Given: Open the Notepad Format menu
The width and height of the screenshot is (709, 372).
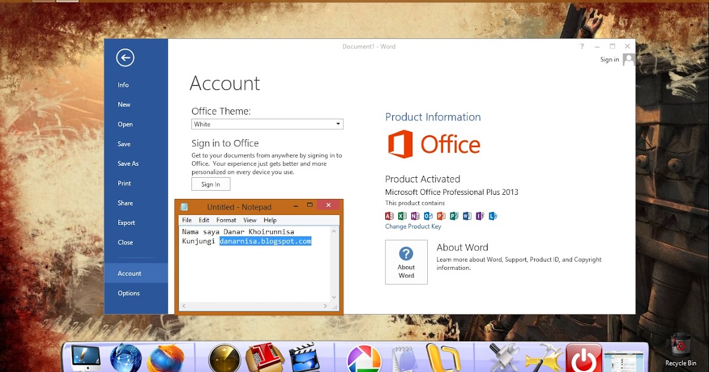Looking at the screenshot, I should coord(226,220).
